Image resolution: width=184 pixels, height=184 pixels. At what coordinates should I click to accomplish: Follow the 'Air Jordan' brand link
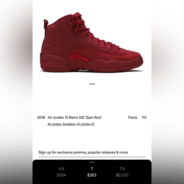[54, 124]
